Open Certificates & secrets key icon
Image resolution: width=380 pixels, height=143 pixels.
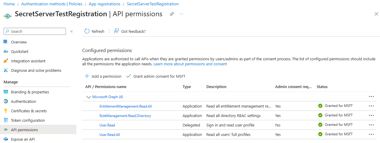coord(6,111)
